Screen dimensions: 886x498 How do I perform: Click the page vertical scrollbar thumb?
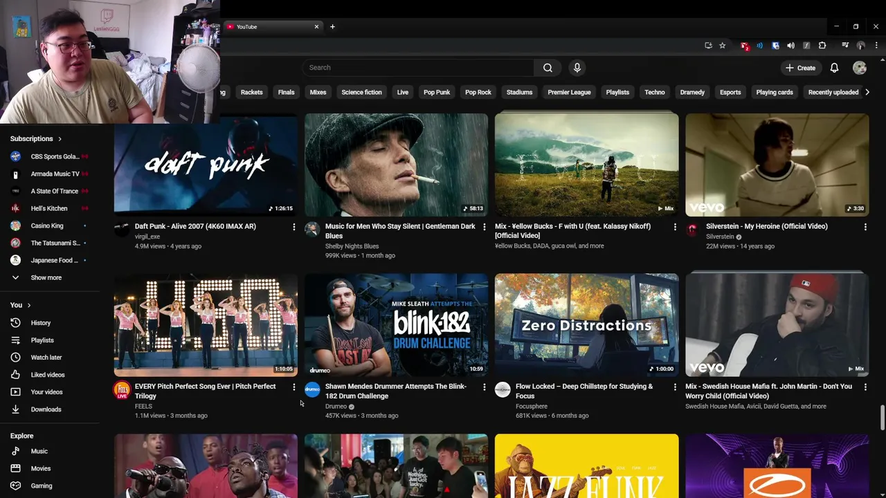(x=882, y=418)
